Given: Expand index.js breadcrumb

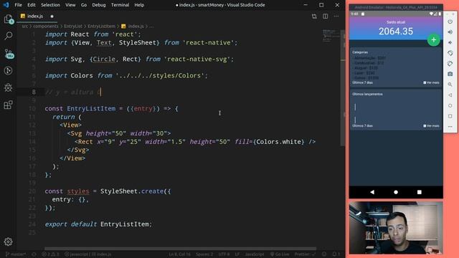Looking at the screenshot, I should [x=133, y=27].
